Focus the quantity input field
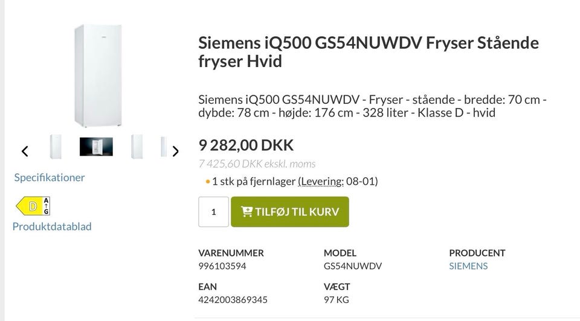This screenshot has width=580, height=321. (213, 212)
